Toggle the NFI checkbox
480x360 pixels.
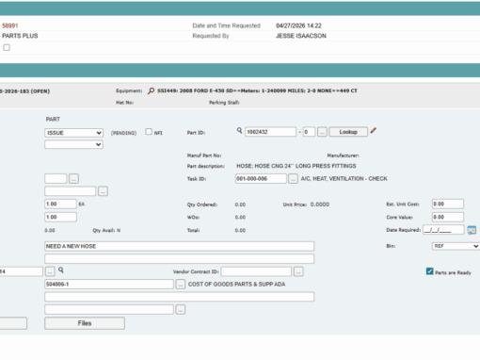tap(149, 132)
